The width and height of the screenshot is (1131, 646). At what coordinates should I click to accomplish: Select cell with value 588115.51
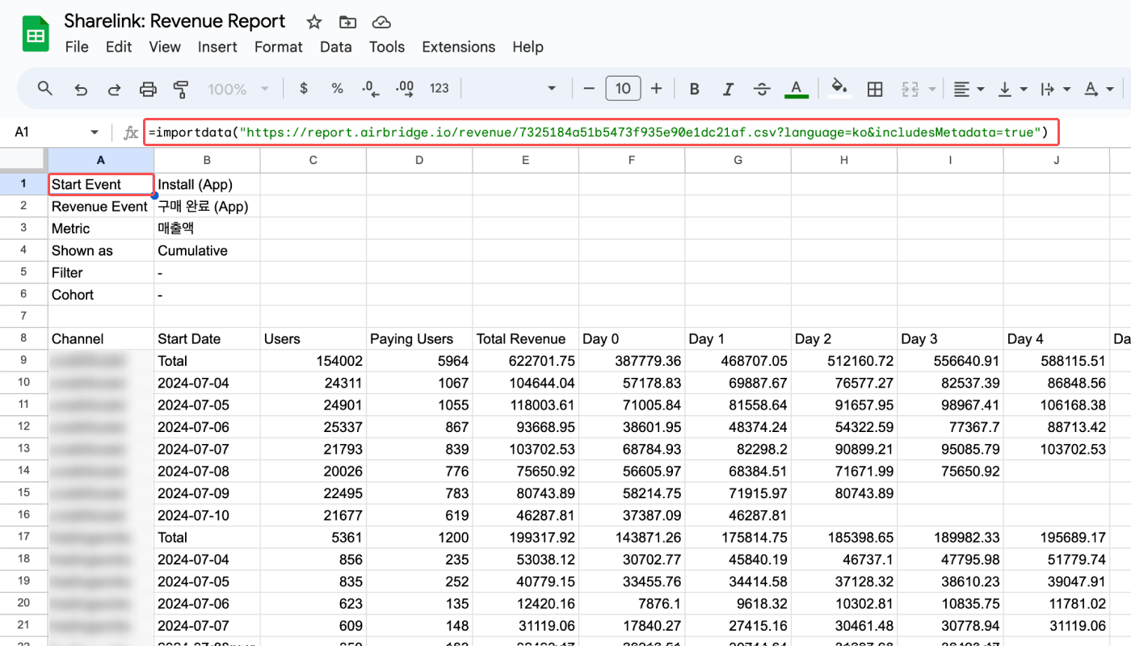point(1057,361)
